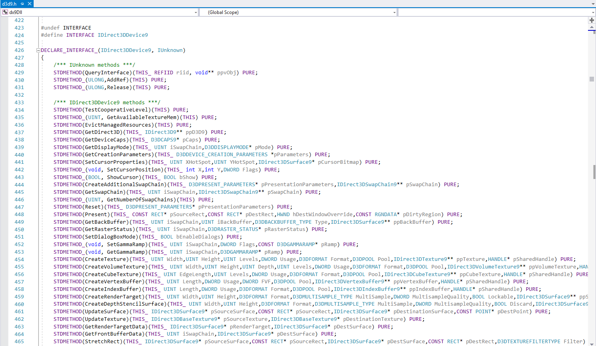This screenshot has height=346, width=596.
Task: Click the #undef INTERFACE directive
Action: point(66,28)
